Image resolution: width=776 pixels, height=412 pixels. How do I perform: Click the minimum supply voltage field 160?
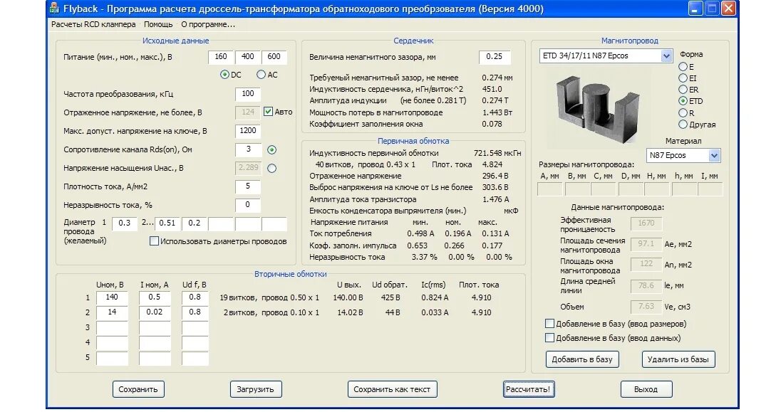coord(221,57)
